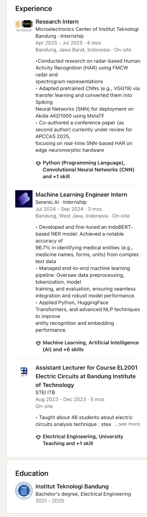The width and height of the screenshot is (147, 517).
Task: Click STEI ITB organization name
Action: click(x=45, y=392)
